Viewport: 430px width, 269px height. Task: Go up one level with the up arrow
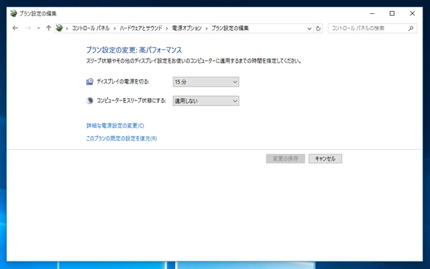point(49,28)
